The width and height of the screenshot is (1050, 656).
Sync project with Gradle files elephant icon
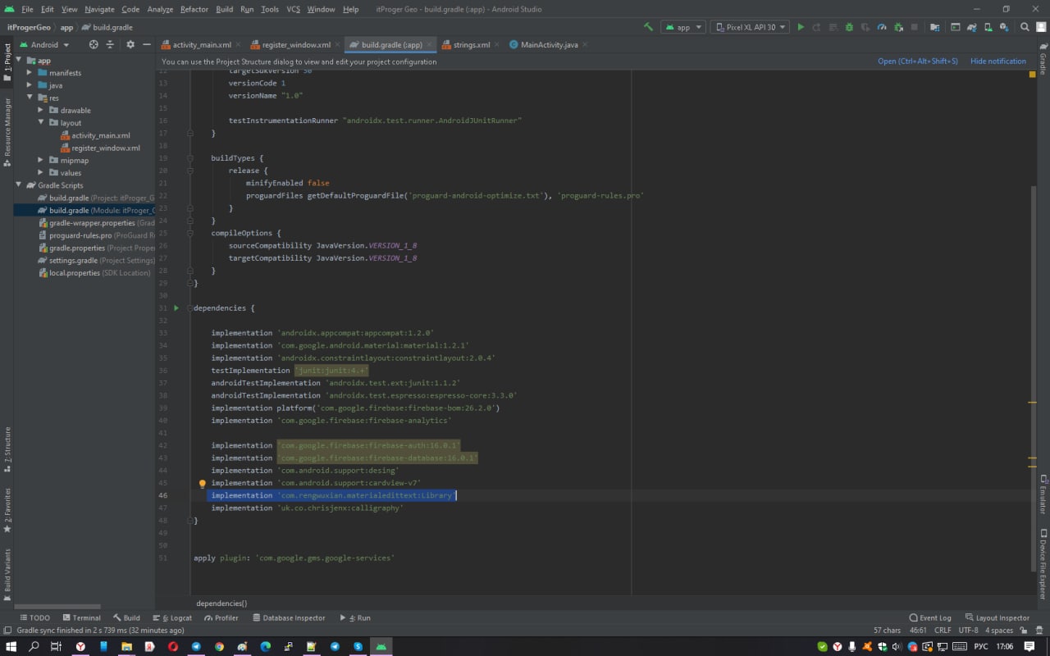click(972, 27)
